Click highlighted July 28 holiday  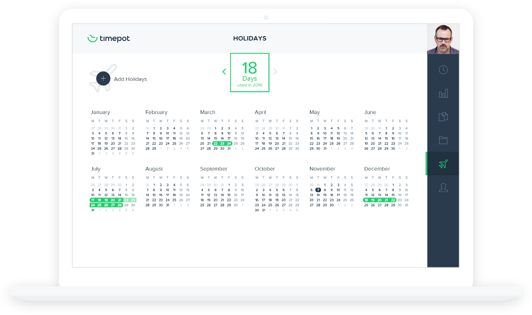pyautogui.click(x=119, y=205)
